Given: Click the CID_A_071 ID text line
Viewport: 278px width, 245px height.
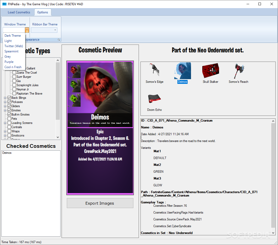Looking at the screenshot, I should (177, 121).
